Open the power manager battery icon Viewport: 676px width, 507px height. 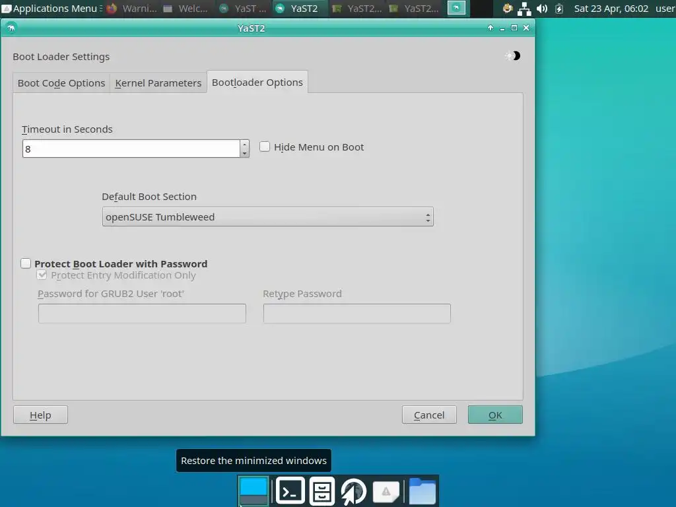pos(559,9)
